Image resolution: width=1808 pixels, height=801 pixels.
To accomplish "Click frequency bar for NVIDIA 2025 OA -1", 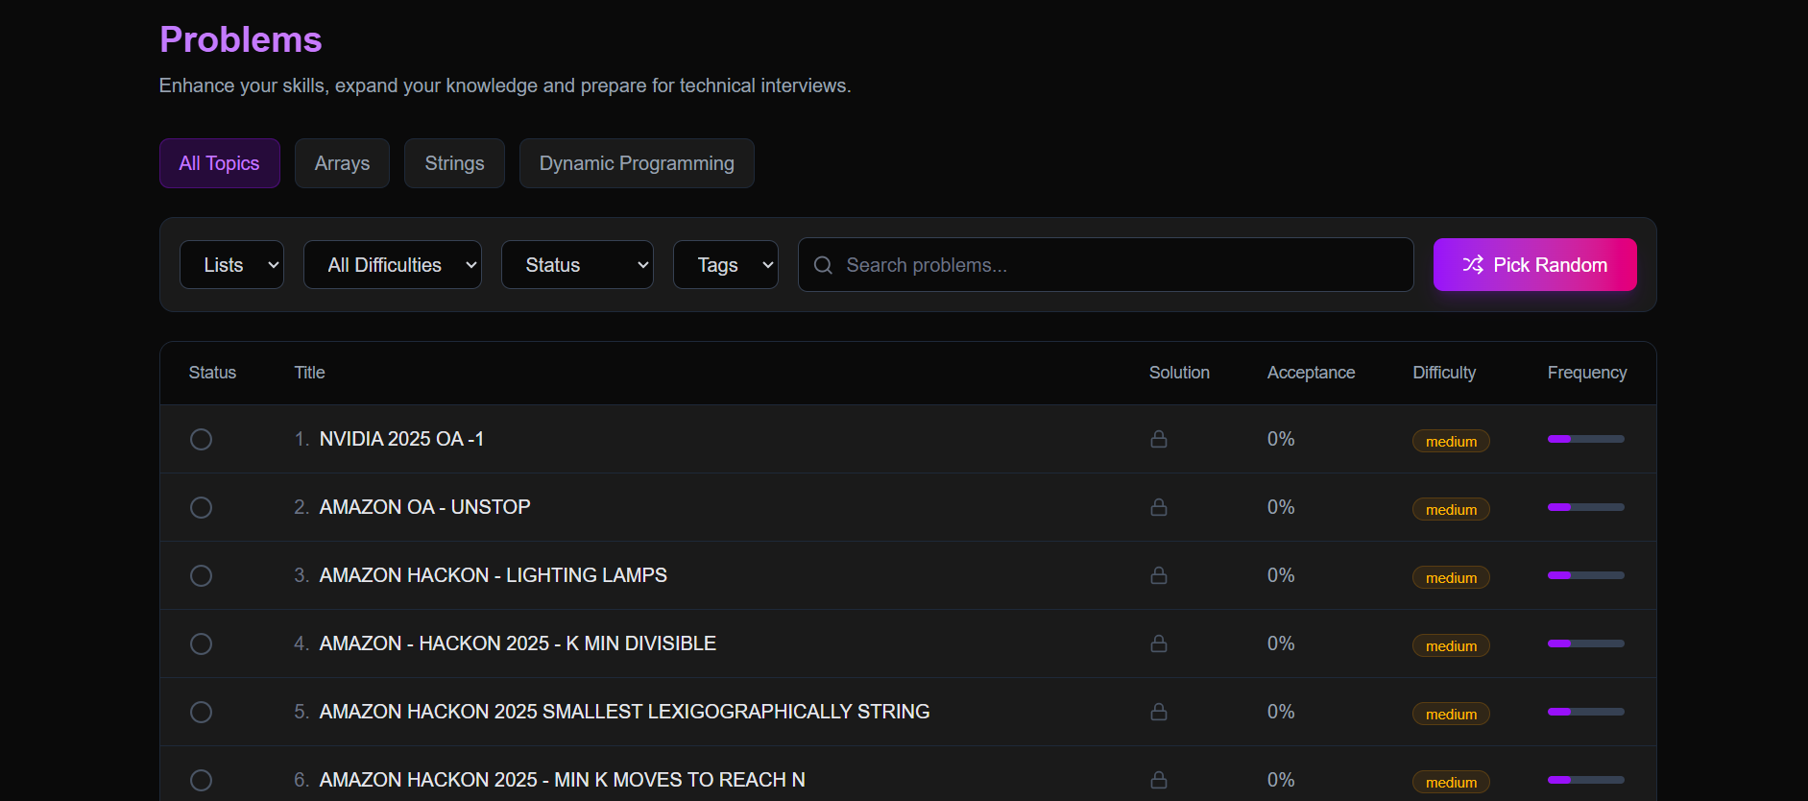I will (1585, 439).
